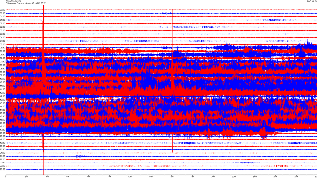
Task: Click the "18m" minute axis label
Action: [x=193, y=177]
